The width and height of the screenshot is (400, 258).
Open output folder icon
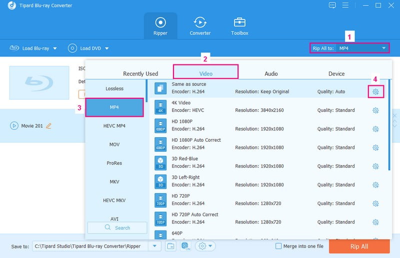pos(170,247)
